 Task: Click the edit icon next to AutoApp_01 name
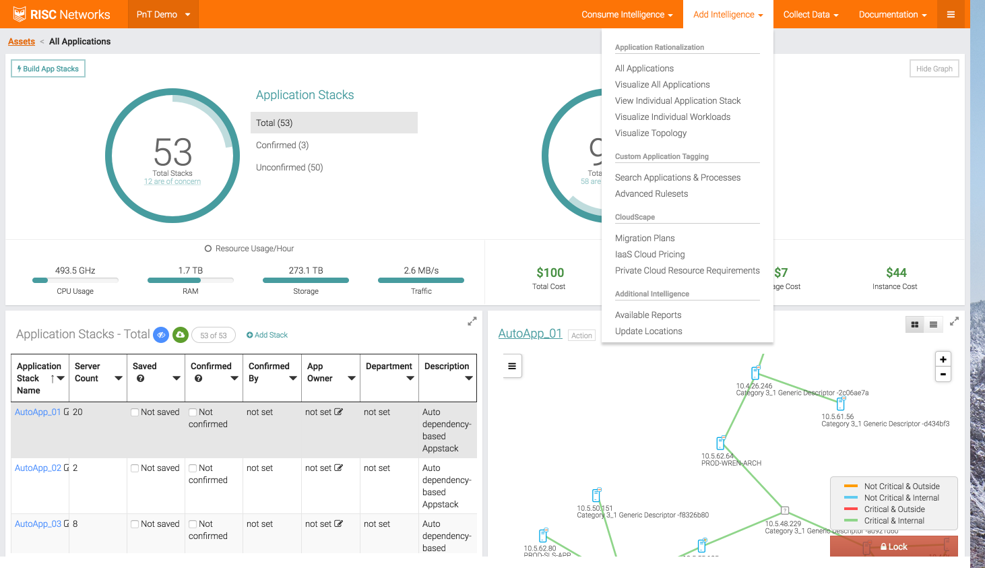tap(66, 412)
